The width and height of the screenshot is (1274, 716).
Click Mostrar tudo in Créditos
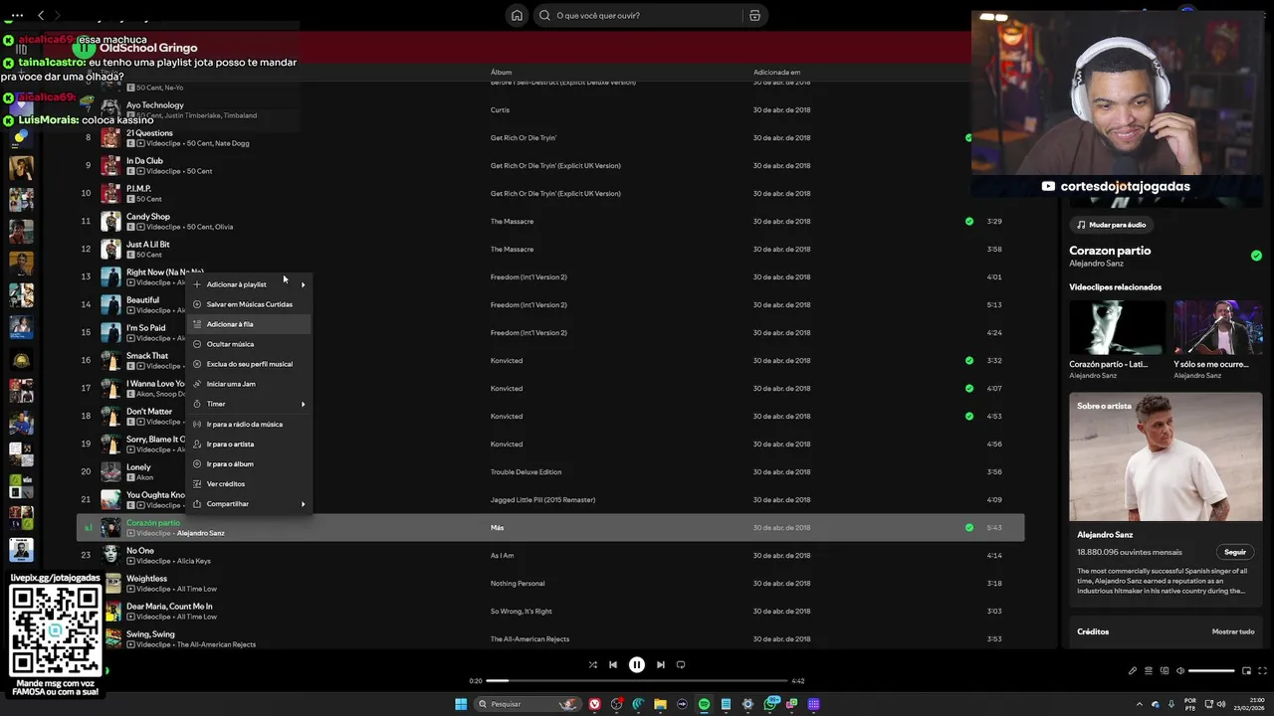point(1233,631)
